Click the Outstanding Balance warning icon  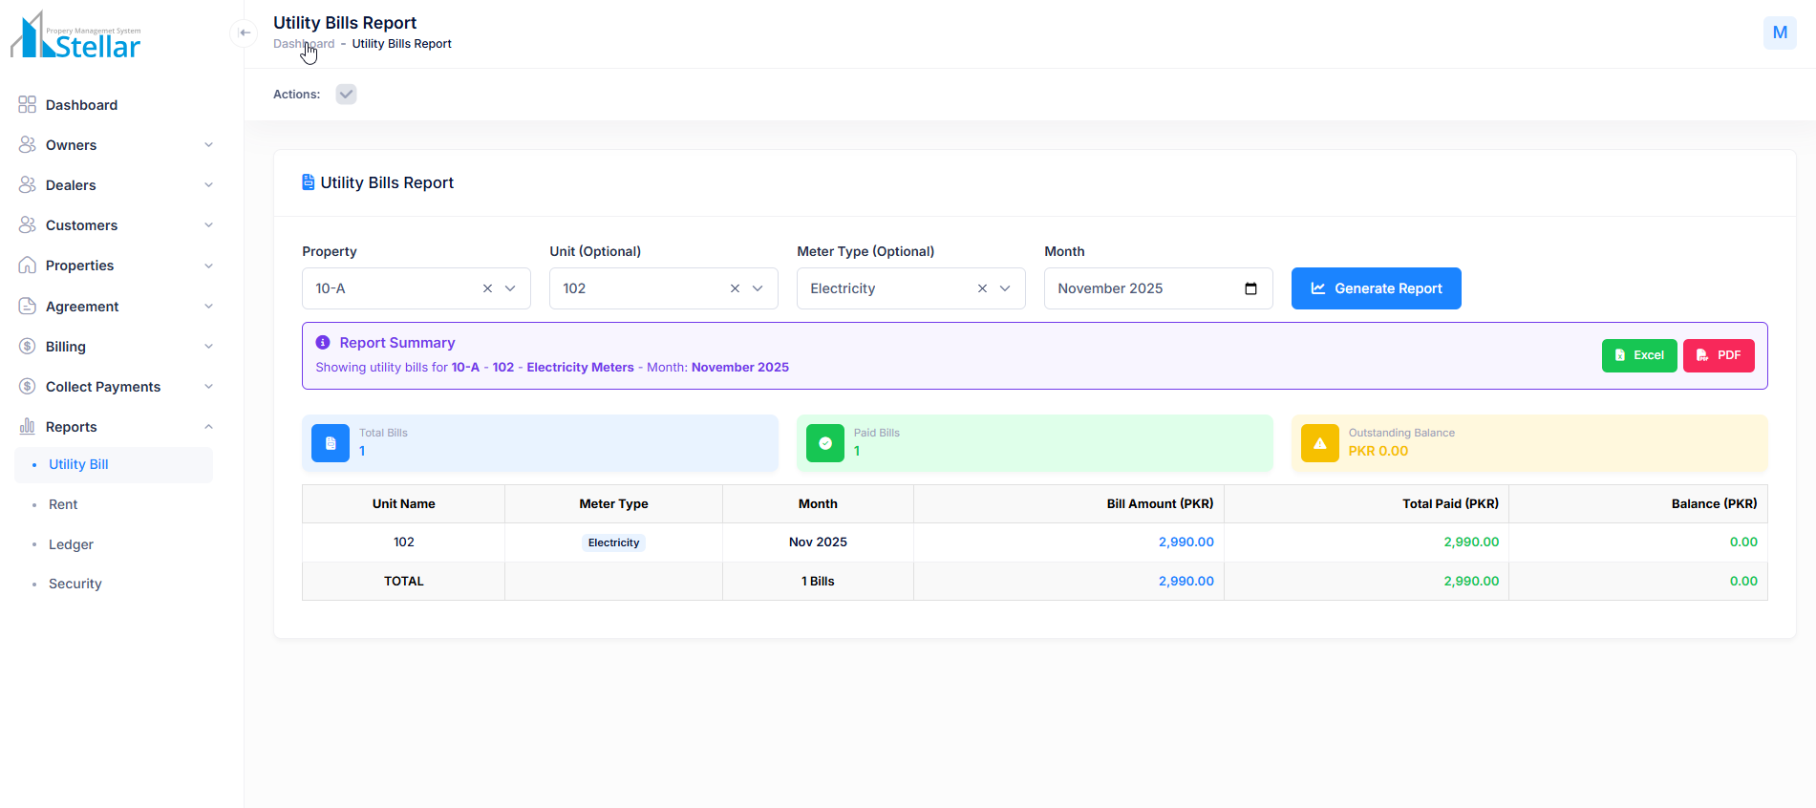coord(1319,443)
